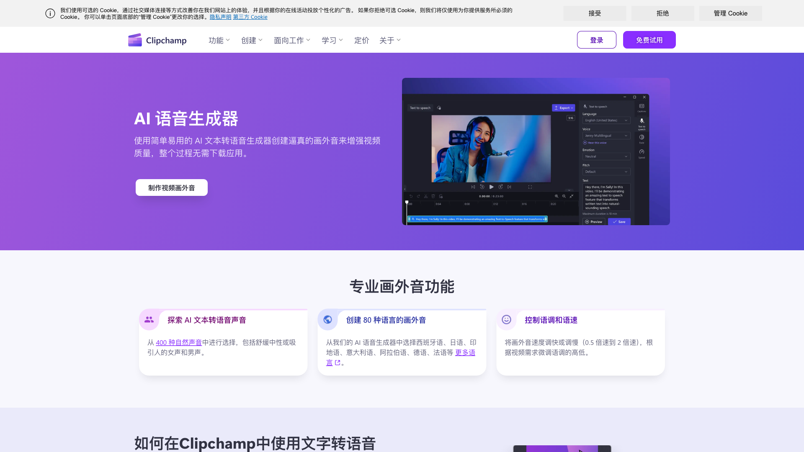Open the 定价 pricing menu item

coord(362,40)
